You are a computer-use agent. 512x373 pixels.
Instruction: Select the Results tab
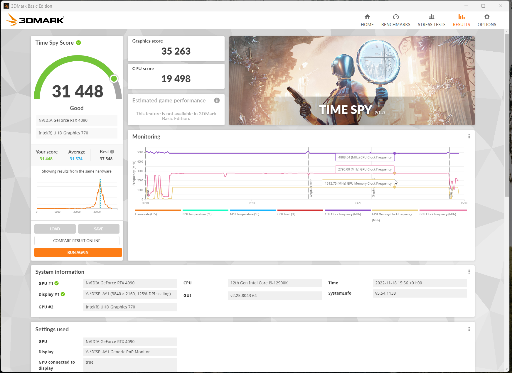pos(461,20)
